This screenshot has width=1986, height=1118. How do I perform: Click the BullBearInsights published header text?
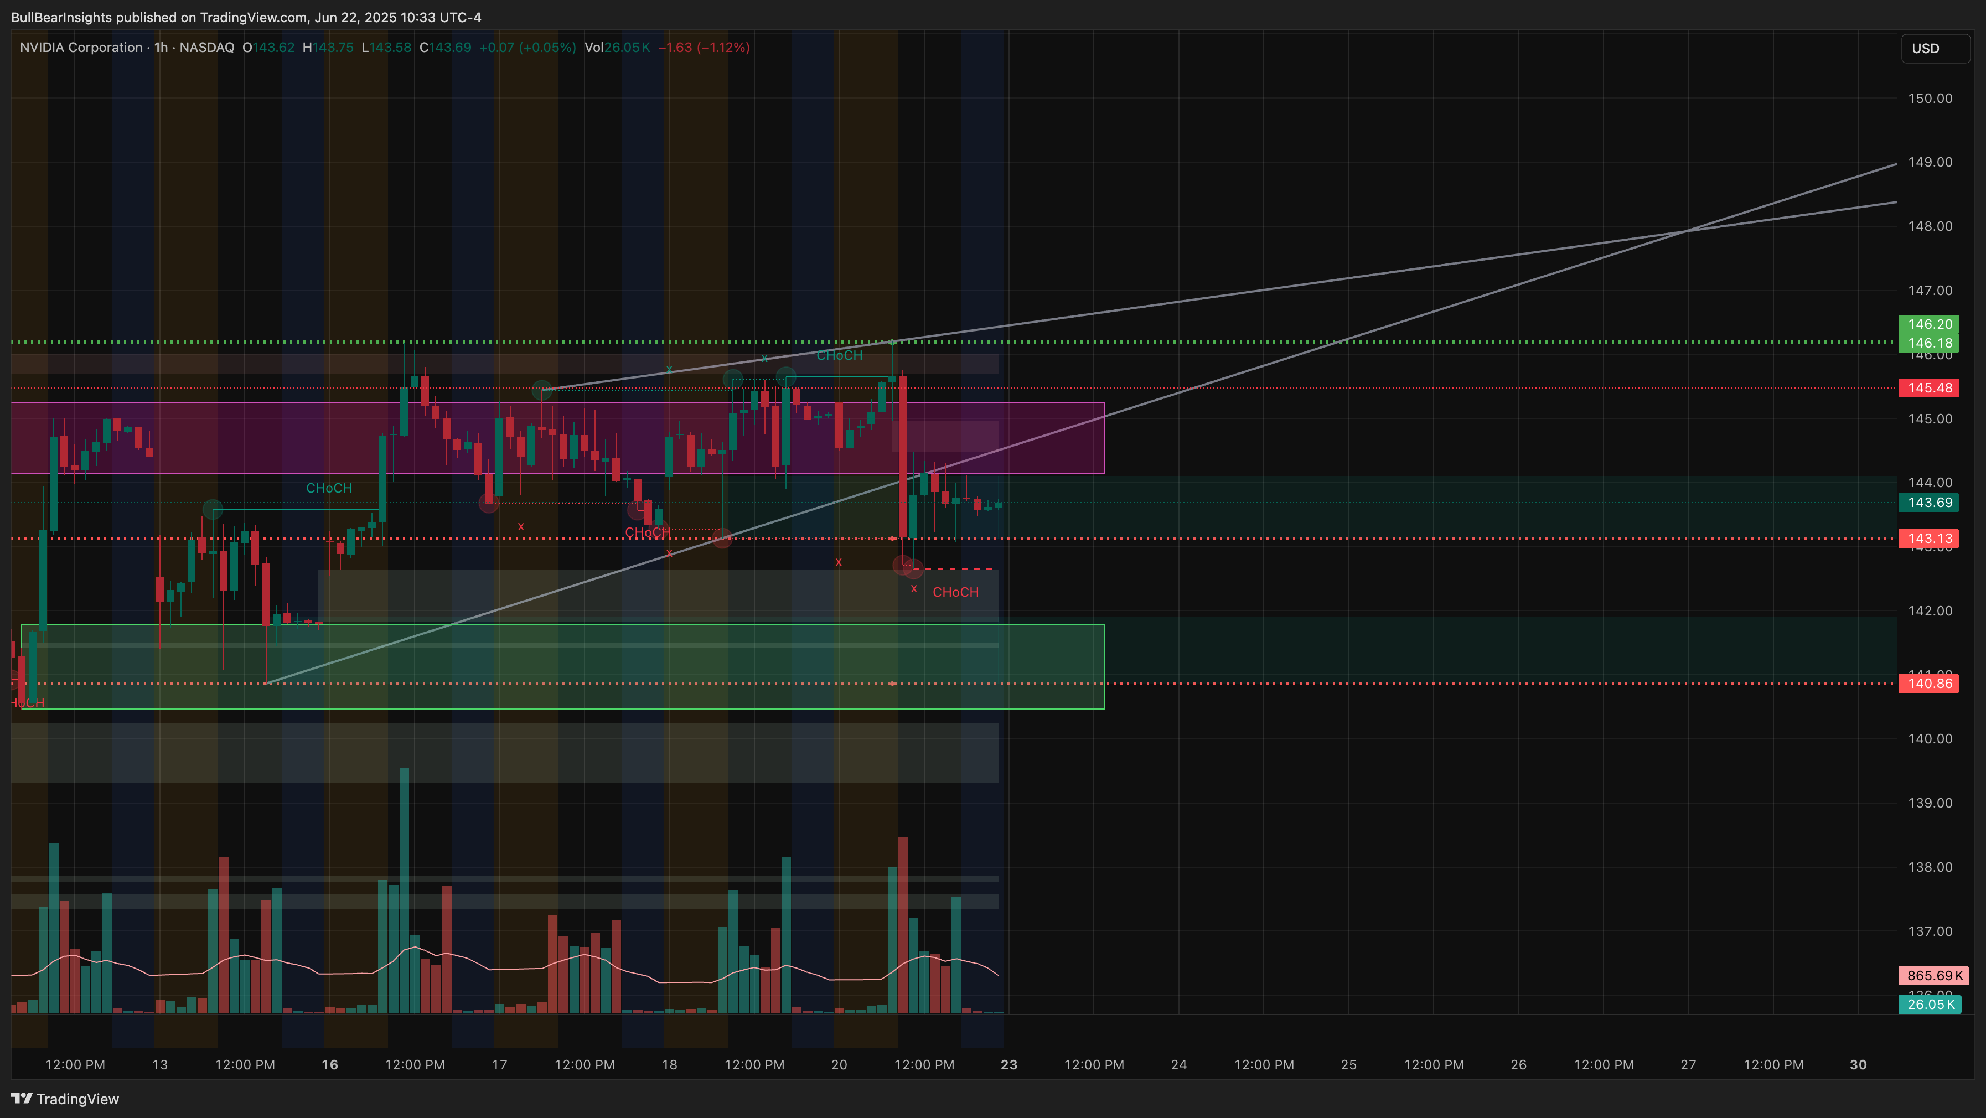(246, 17)
